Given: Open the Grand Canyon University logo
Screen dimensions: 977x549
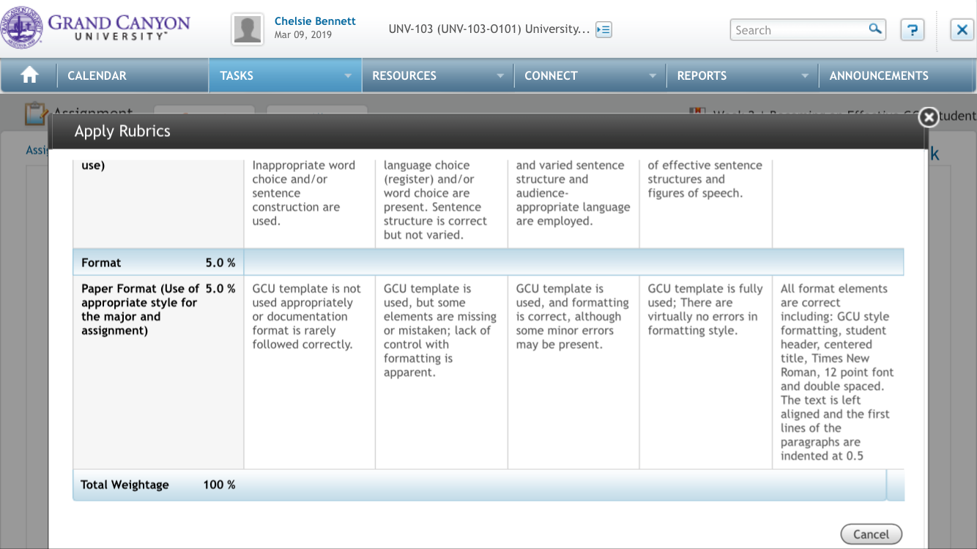Looking at the screenshot, I should coord(96,28).
